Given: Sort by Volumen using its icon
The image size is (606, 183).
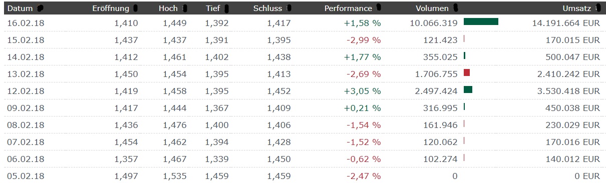Looking at the screenshot, I should (456, 8).
